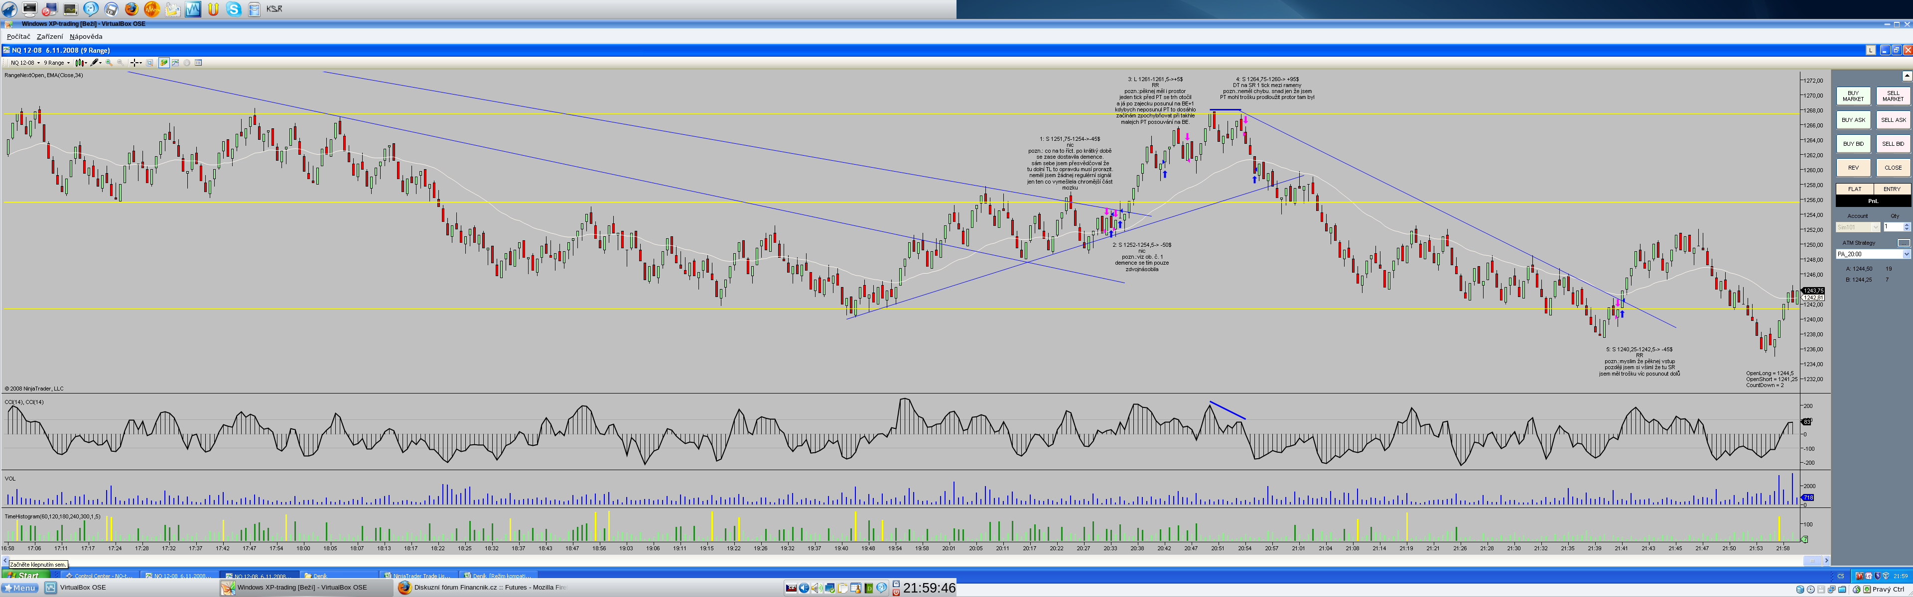
Task: Open the candlestick chart style selector
Action: [81, 62]
